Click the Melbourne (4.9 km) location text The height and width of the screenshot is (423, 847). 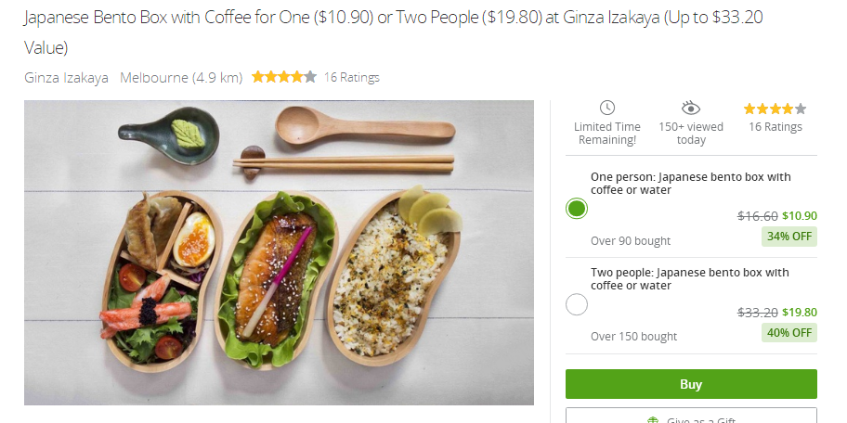pos(181,77)
